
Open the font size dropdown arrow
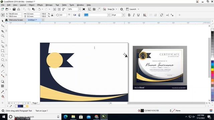tap(123, 15)
